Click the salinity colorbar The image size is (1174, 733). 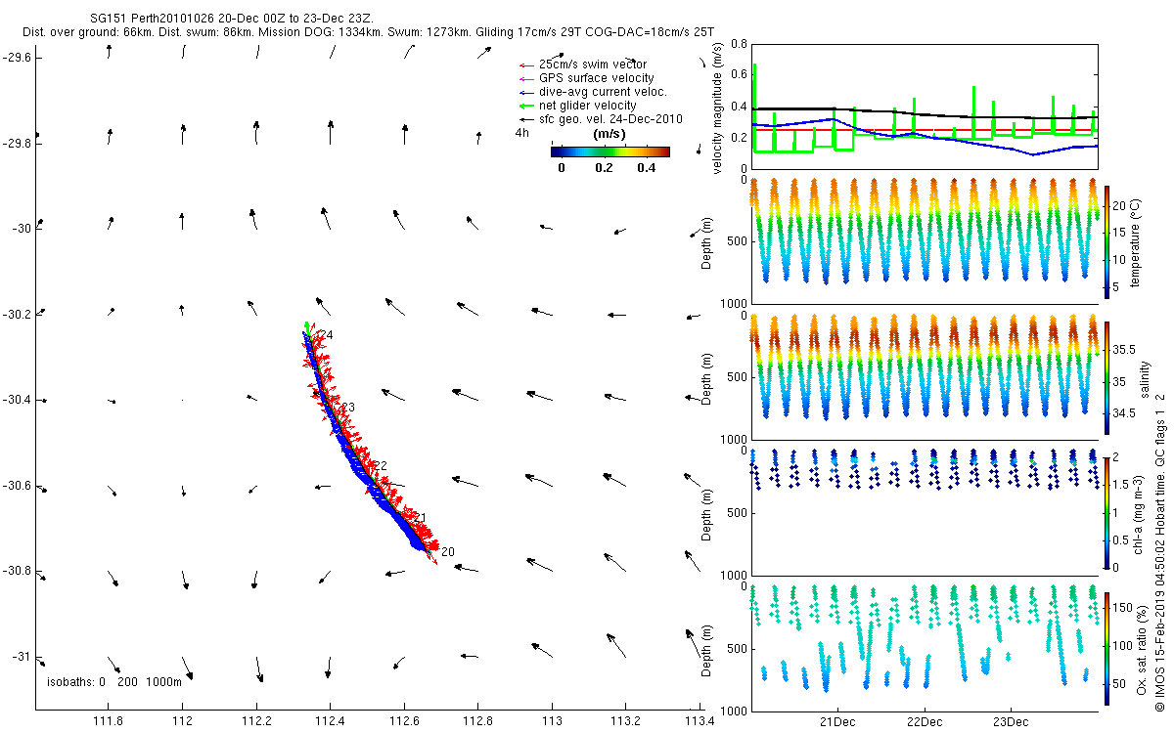1107,376
